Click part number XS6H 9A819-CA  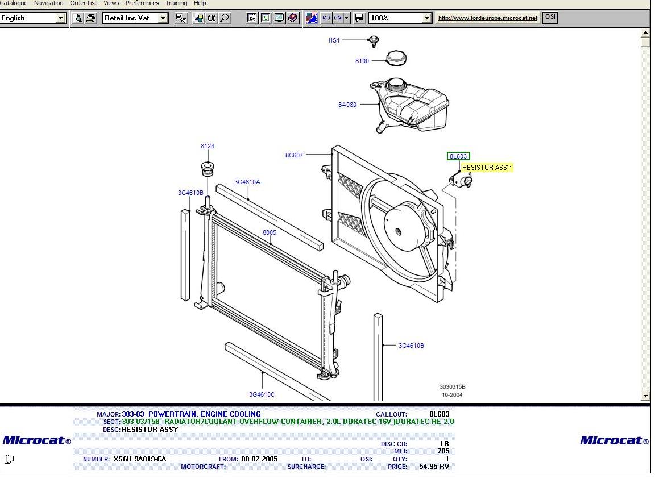point(139,459)
